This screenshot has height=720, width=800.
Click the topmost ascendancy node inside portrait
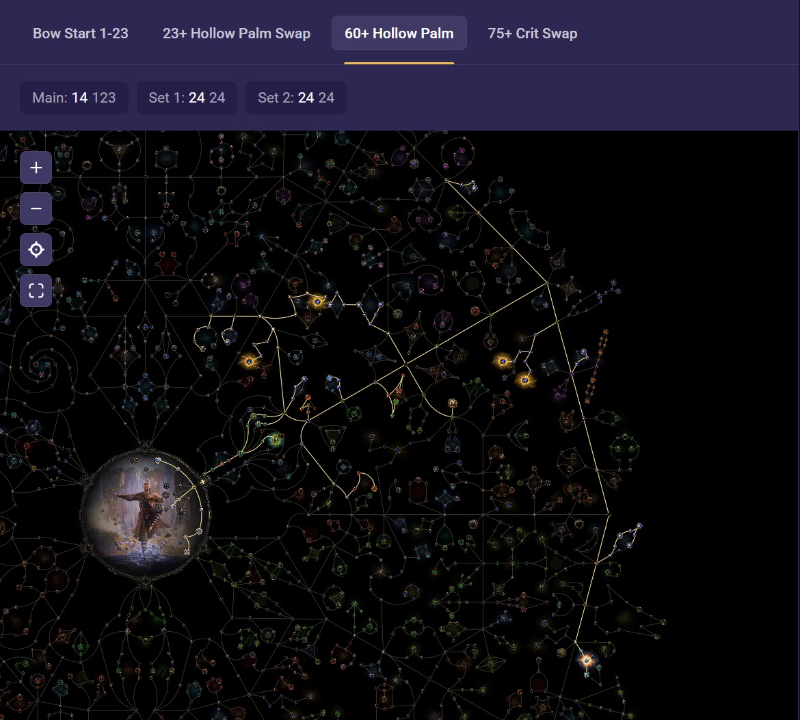pyautogui.click(x=158, y=460)
